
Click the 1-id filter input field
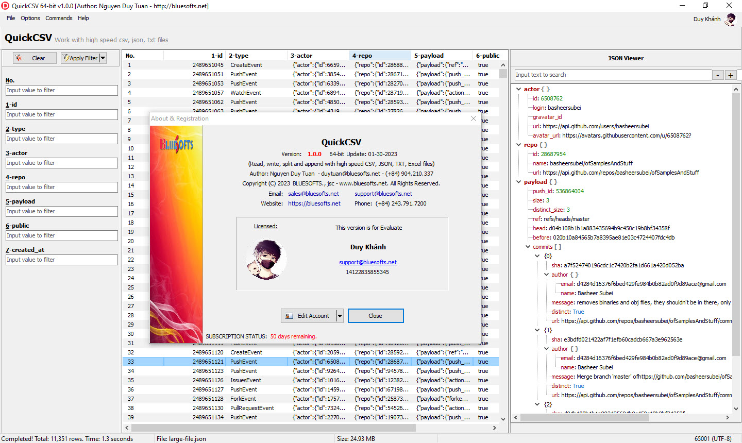pyautogui.click(x=62, y=114)
